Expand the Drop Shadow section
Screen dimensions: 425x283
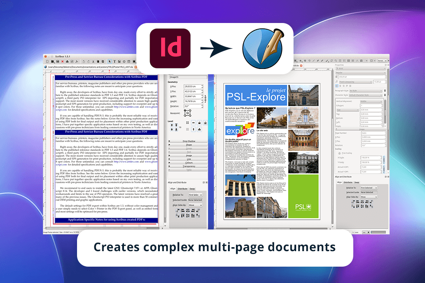189,141
